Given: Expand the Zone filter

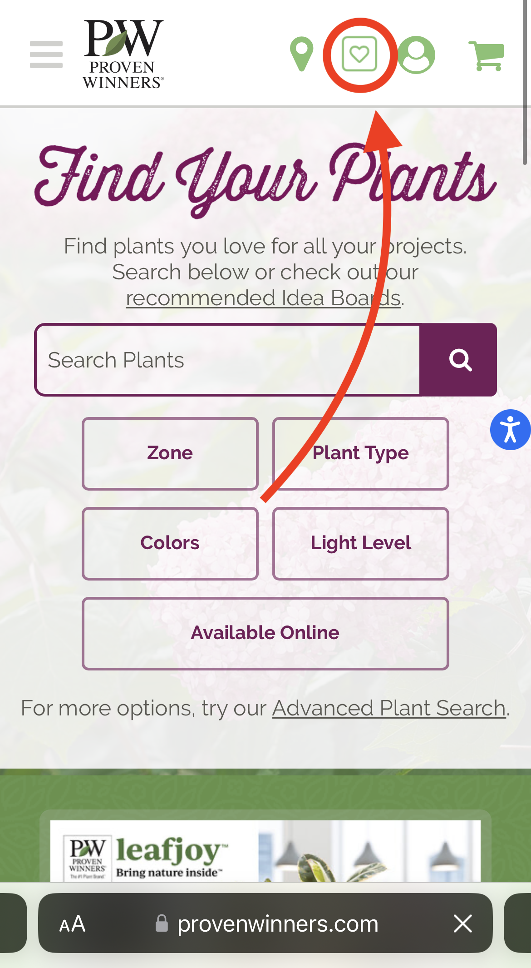Looking at the screenshot, I should tap(170, 453).
